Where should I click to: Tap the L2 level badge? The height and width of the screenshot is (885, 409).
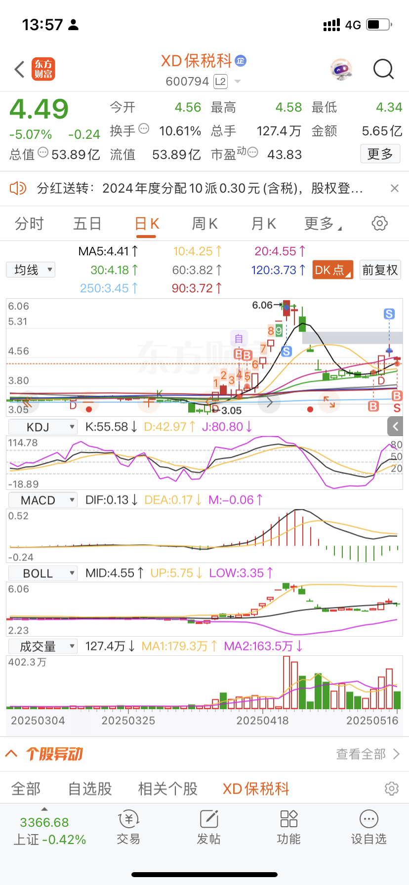220,81
